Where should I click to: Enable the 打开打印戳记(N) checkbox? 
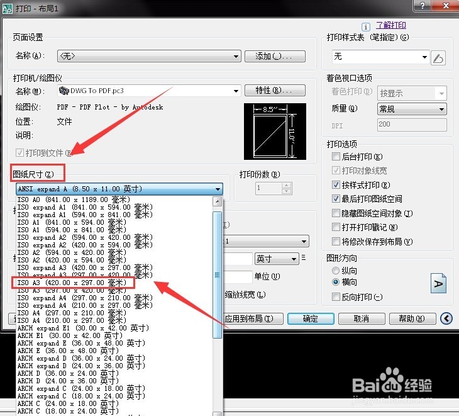(336, 227)
